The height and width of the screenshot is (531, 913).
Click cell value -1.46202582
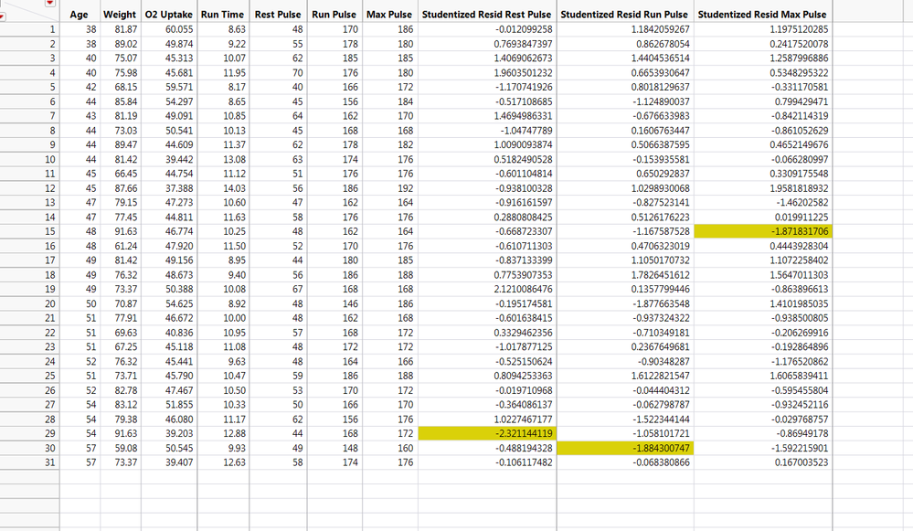pyautogui.click(x=802, y=203)
